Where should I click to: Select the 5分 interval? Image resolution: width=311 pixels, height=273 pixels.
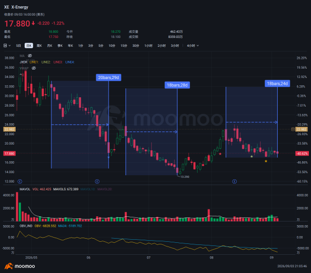101,46
